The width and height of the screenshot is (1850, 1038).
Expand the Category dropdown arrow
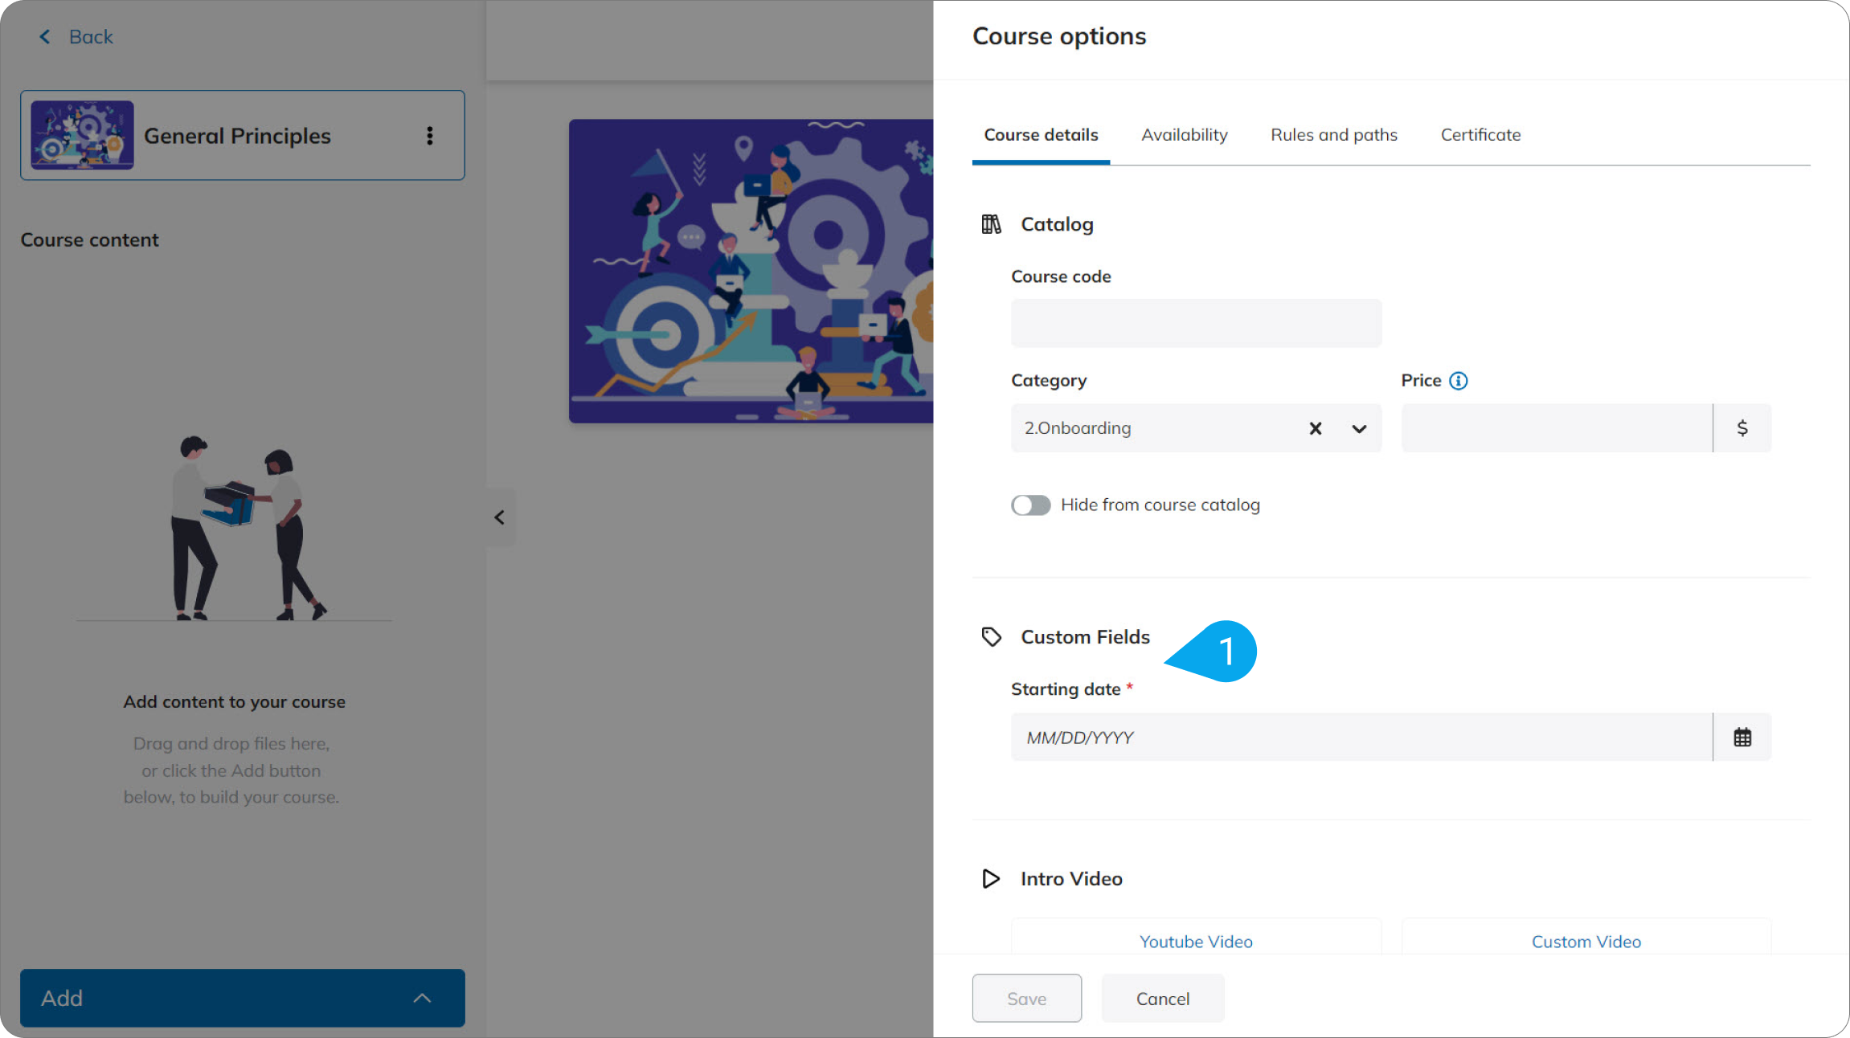point(1359,428)
